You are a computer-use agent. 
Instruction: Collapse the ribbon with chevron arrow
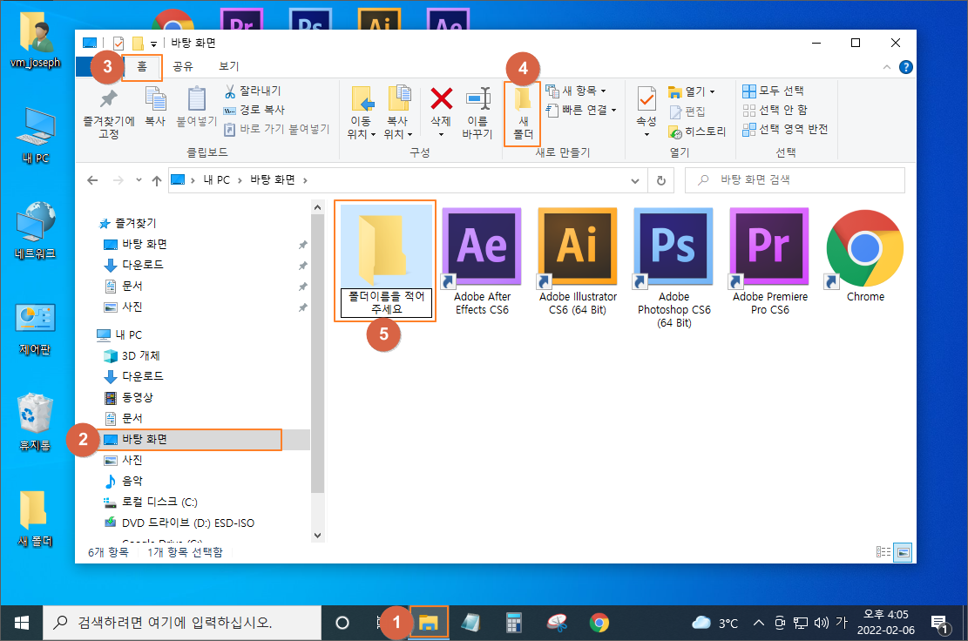tap(886, 67)
